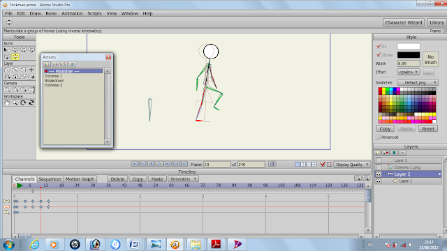
Task: Open the Windows Start menu
Action: (9, 245)
